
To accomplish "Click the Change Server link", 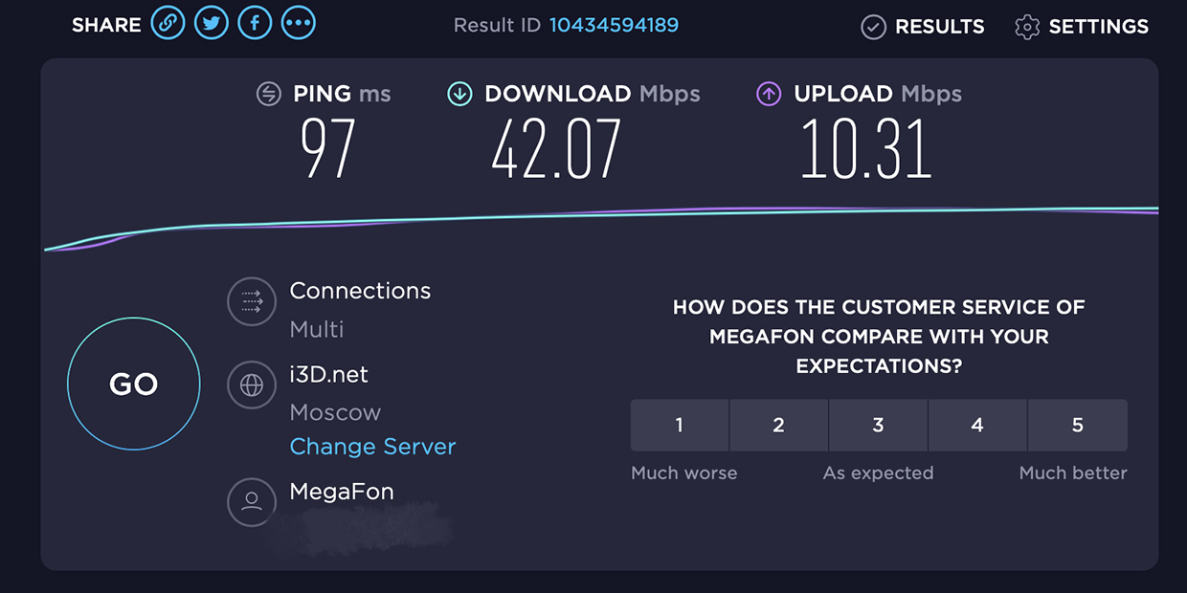I will (372, 447).
